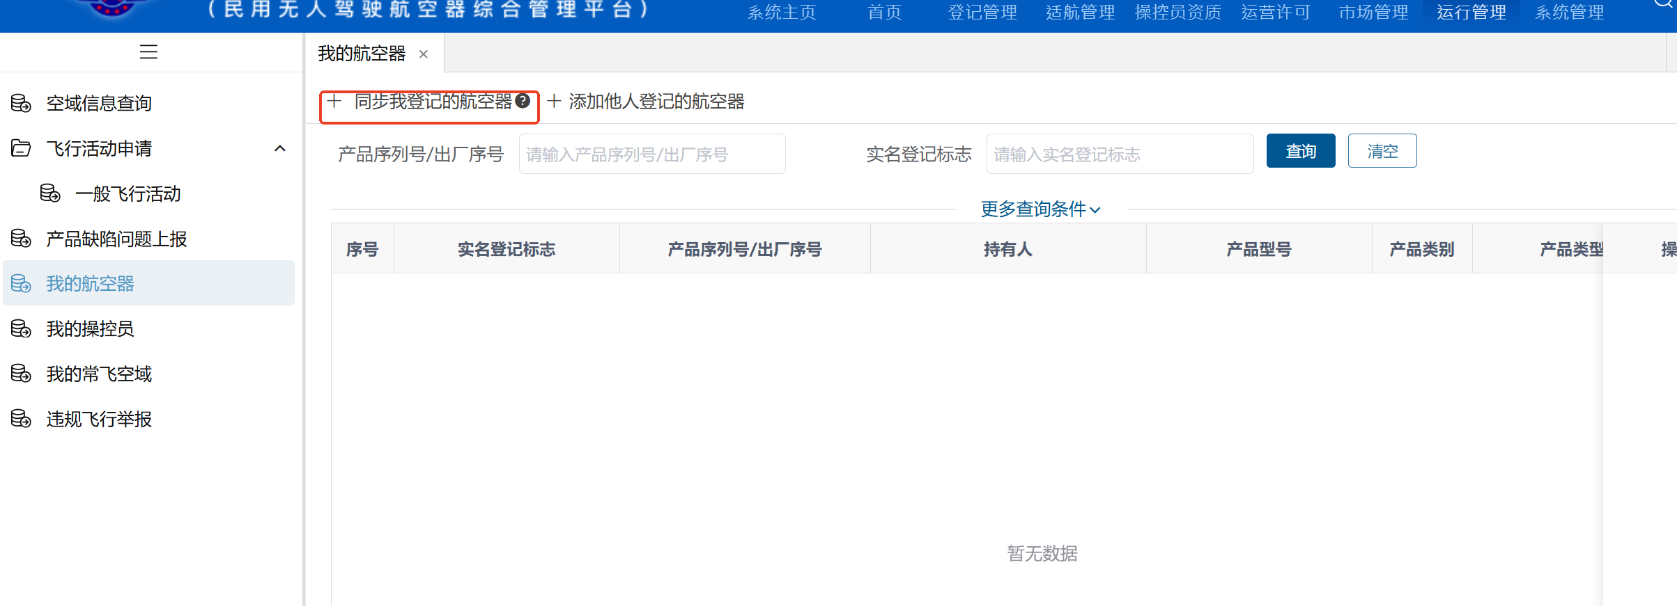Click the 产品缺陷问题上报 sidebar icon

(x=21, y=239)
